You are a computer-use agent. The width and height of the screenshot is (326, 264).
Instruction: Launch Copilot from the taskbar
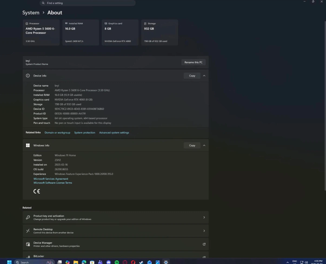click(x=68, y=262)
